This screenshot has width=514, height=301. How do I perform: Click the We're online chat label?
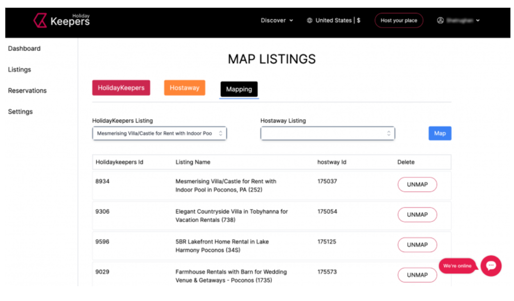click(x=457, y=266)
